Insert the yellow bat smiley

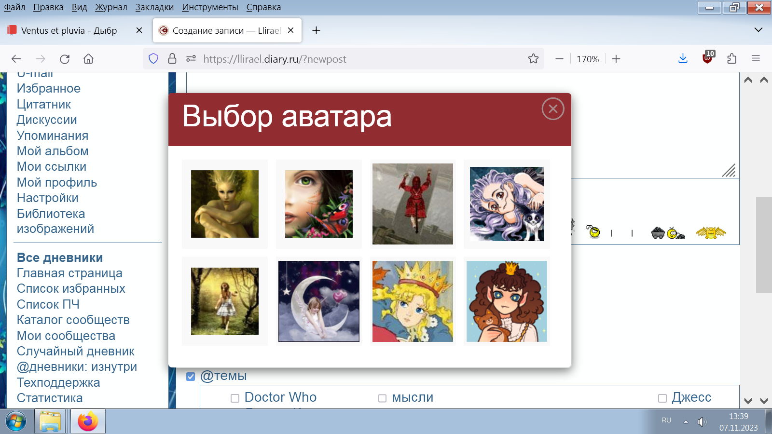(711, 233)
